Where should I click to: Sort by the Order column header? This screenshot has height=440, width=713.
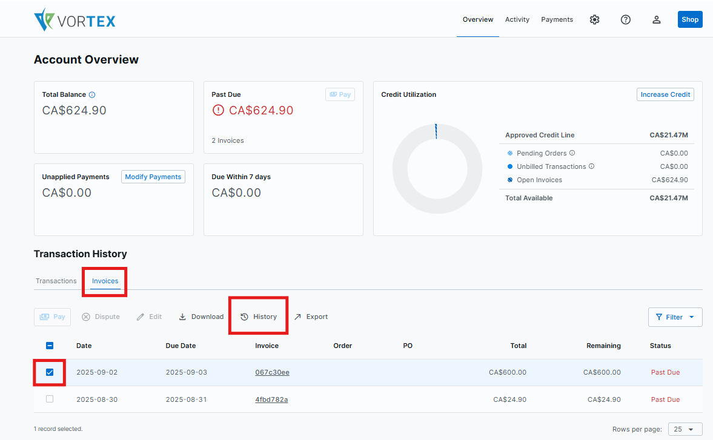click(342, 346)
